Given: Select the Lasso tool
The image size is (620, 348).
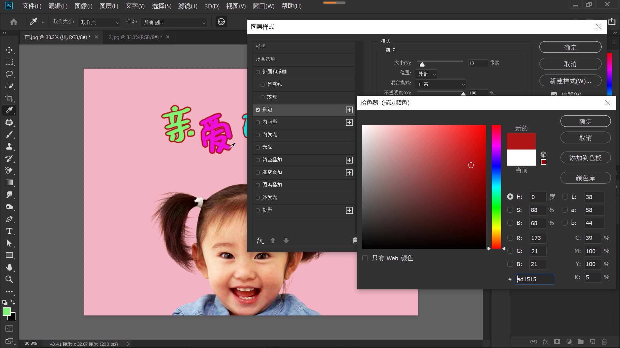Looking at the screenshot, I should tap(9, 74).
